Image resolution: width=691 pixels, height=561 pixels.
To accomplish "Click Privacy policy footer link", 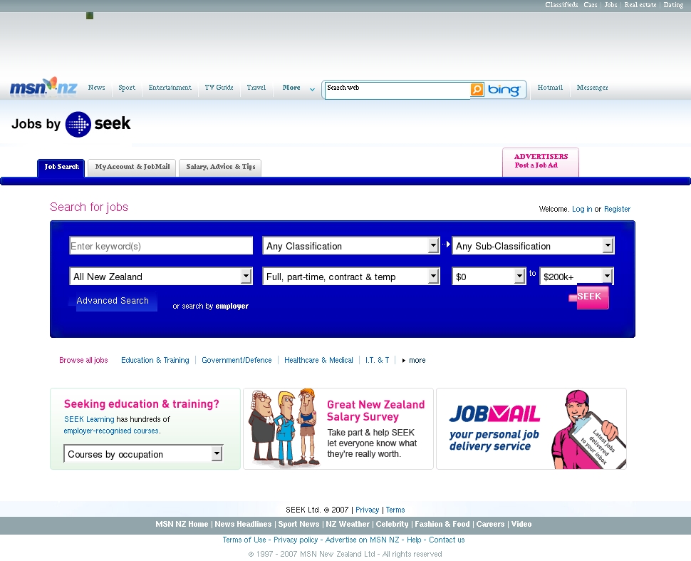I will pyautogui.click(x=295, y=540).
